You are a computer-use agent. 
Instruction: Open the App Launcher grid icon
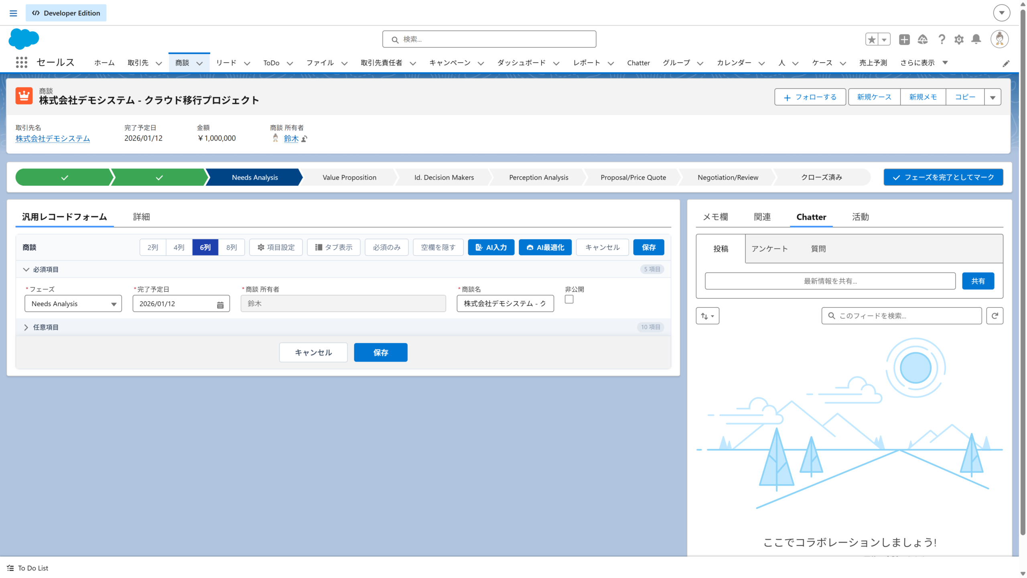click(21, 62)
